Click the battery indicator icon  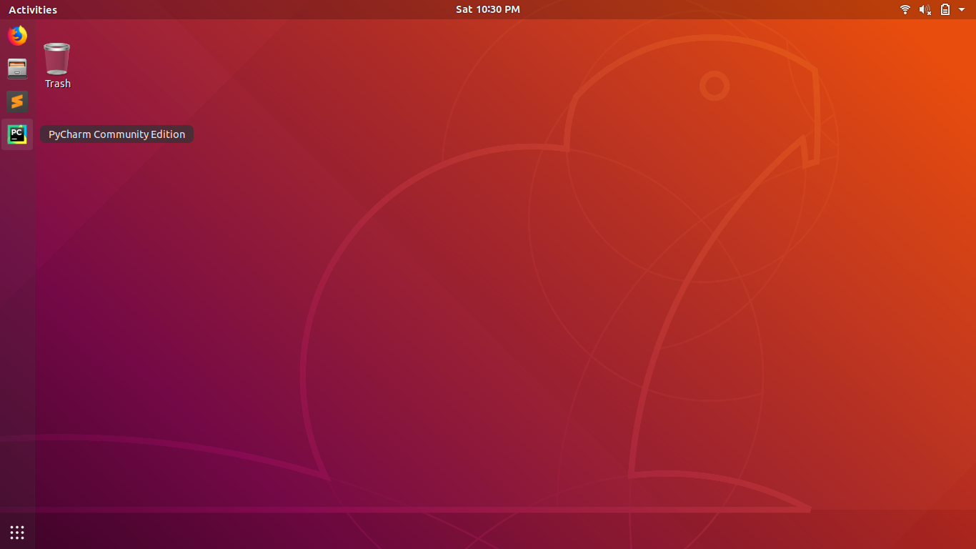[x=945, y=9]
